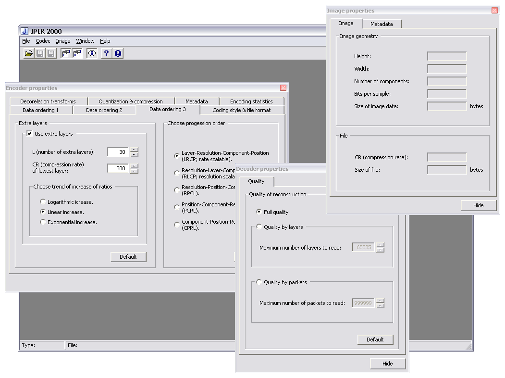Switch to Coding style & file format tab

point(242,110)
